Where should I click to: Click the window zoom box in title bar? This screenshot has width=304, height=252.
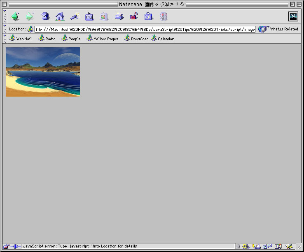click(292, 4)
